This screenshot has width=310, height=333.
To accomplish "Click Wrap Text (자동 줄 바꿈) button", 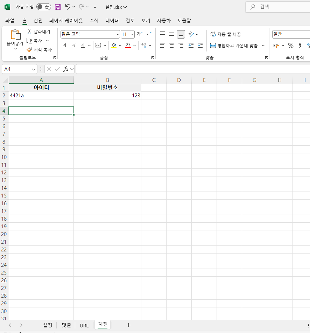I will tap(226, 34).
